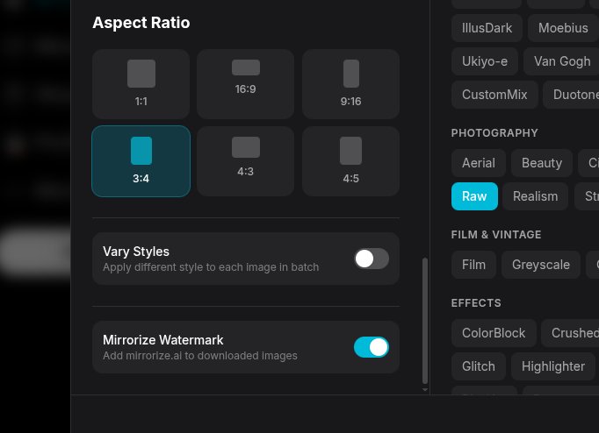Pick the Beauty photography style
Viewport: 599px width, 433px height.
point(542,163)
